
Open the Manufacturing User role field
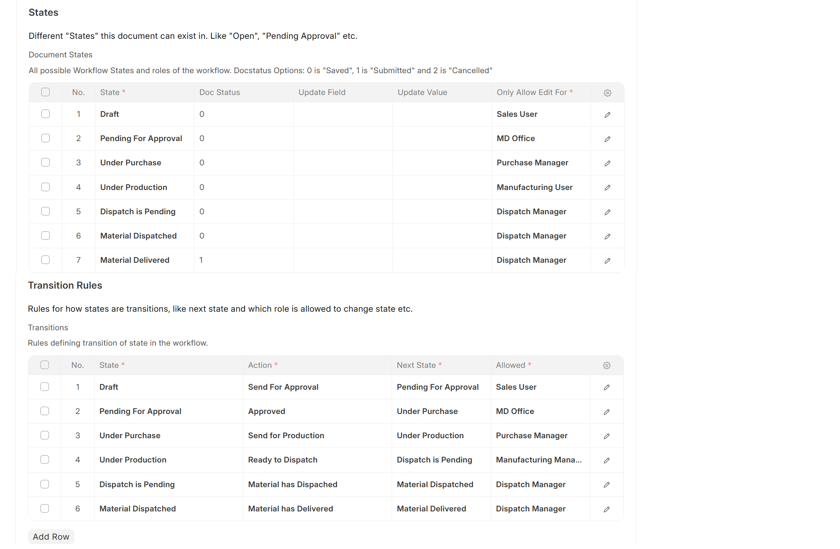[x=540, y=187]
